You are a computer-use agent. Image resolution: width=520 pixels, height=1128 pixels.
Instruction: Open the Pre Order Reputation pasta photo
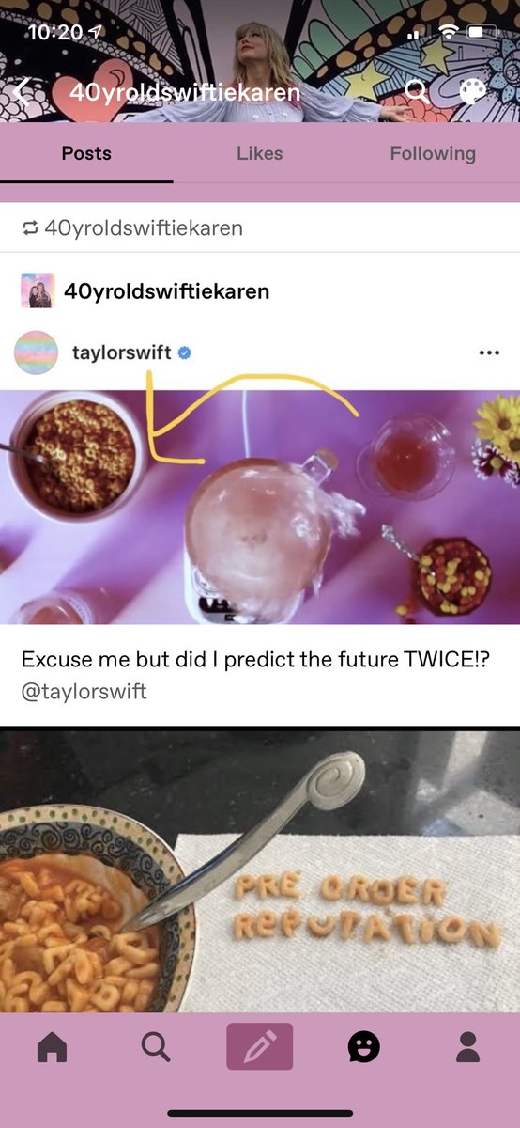[x=260, y=870]
